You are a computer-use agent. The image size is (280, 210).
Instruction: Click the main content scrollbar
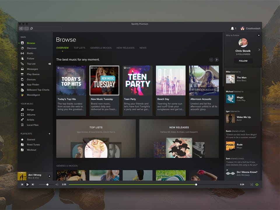[x=223, y=60]
